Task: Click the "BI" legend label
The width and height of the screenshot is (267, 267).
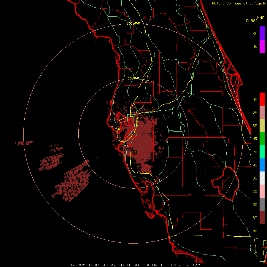Action: pyautogui.click(x=255, y=218)
